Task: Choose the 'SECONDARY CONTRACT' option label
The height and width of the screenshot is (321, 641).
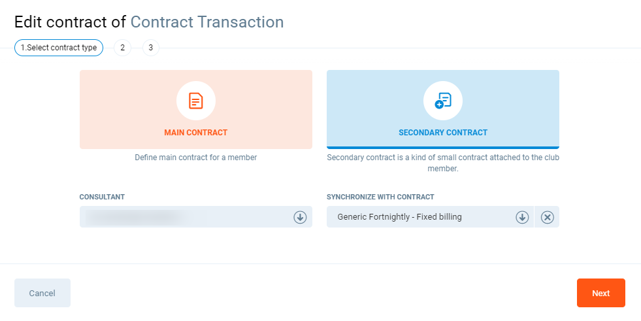Action: pyautogui.click(x=443, y=133)
